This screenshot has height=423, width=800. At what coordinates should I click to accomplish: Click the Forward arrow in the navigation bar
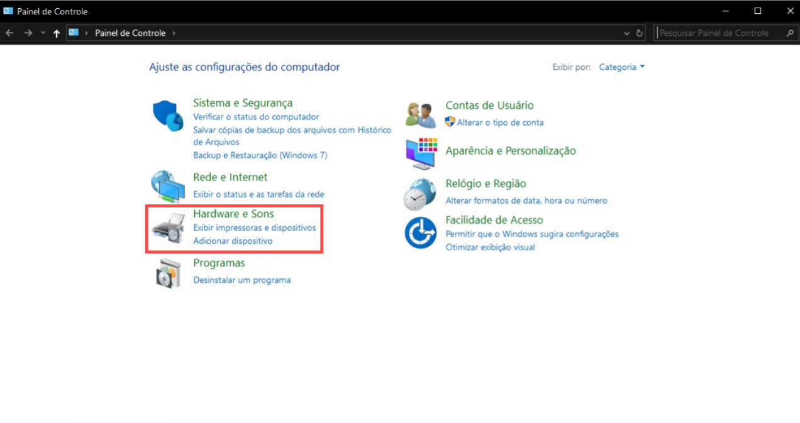[x=28, y=33]
